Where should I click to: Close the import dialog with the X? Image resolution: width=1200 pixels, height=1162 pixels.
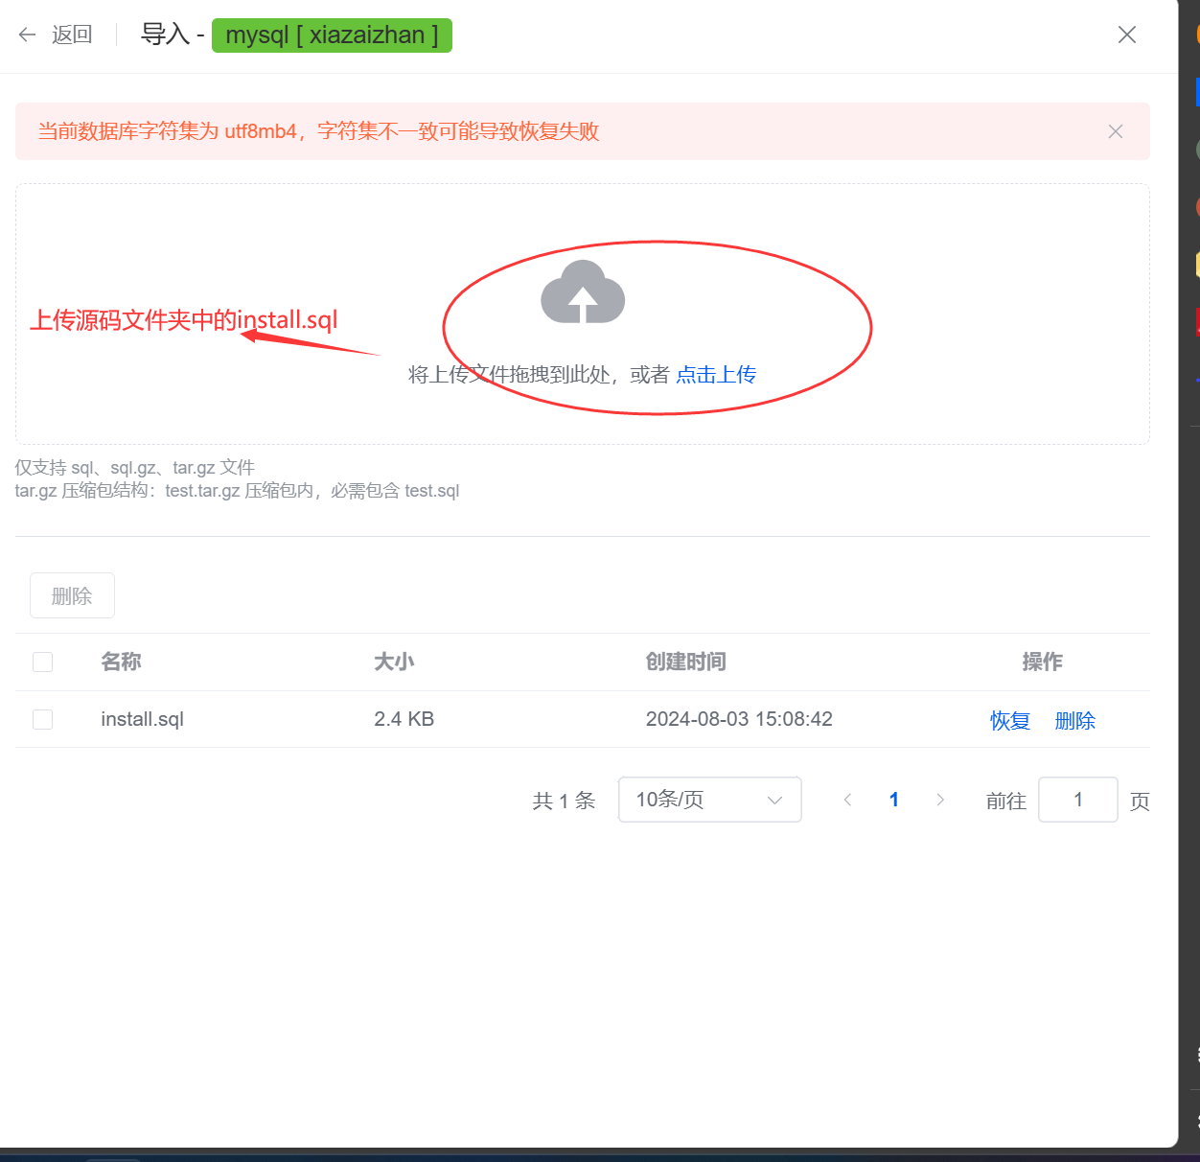click(x=1127, y=35)
